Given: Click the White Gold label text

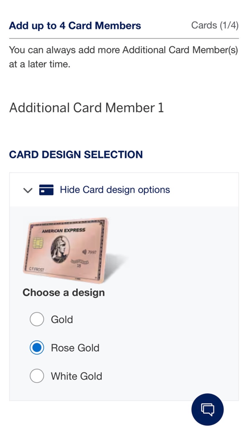Looking at the screenshot, I should point(77,376).
